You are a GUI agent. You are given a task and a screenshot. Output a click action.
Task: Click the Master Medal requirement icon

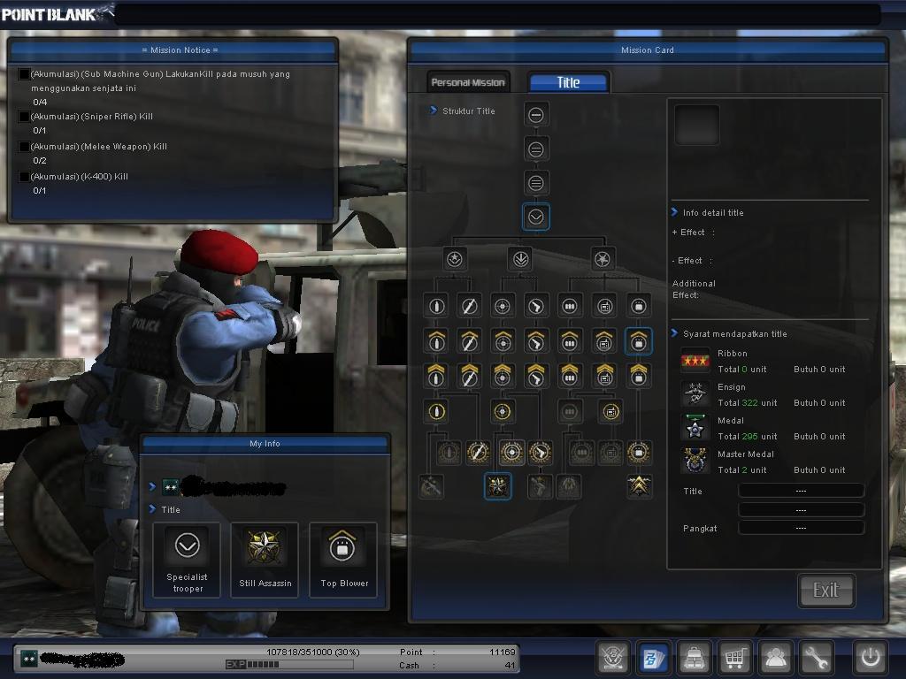click(x=695, y=462)
